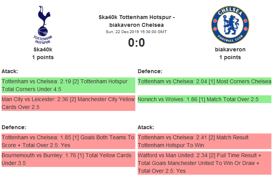Click biakaveron's 1 points label
The width and height of the screenshot is (273, 179).
coord(230,57)
